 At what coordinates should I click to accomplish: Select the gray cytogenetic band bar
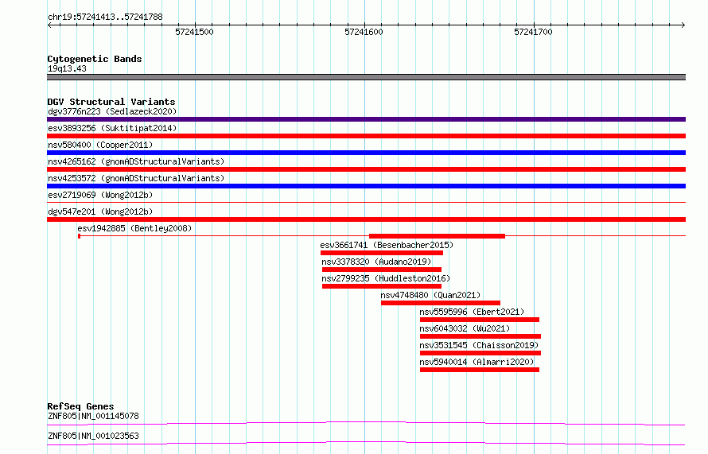click(x=366, y=77)
